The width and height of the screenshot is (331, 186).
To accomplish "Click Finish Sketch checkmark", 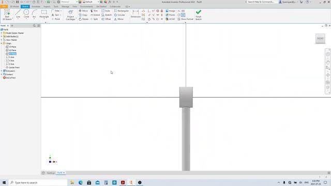I will coord(199,15).
